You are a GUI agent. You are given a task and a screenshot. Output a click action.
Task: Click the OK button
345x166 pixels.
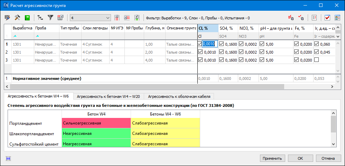pyautogui.click(x=300, y=158)
